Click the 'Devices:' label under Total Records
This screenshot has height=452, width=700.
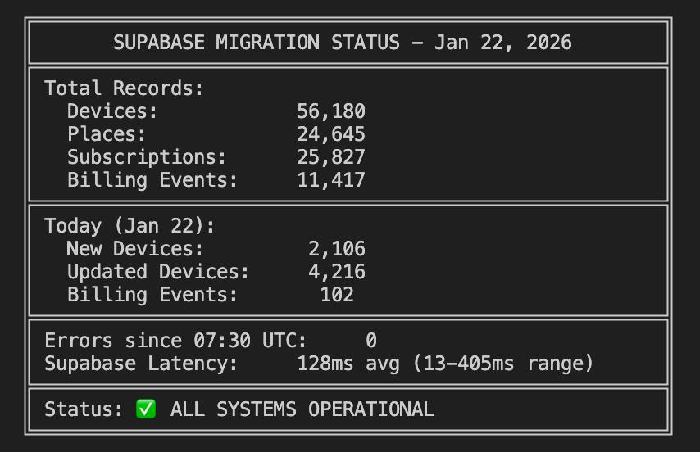coord(112,111)
